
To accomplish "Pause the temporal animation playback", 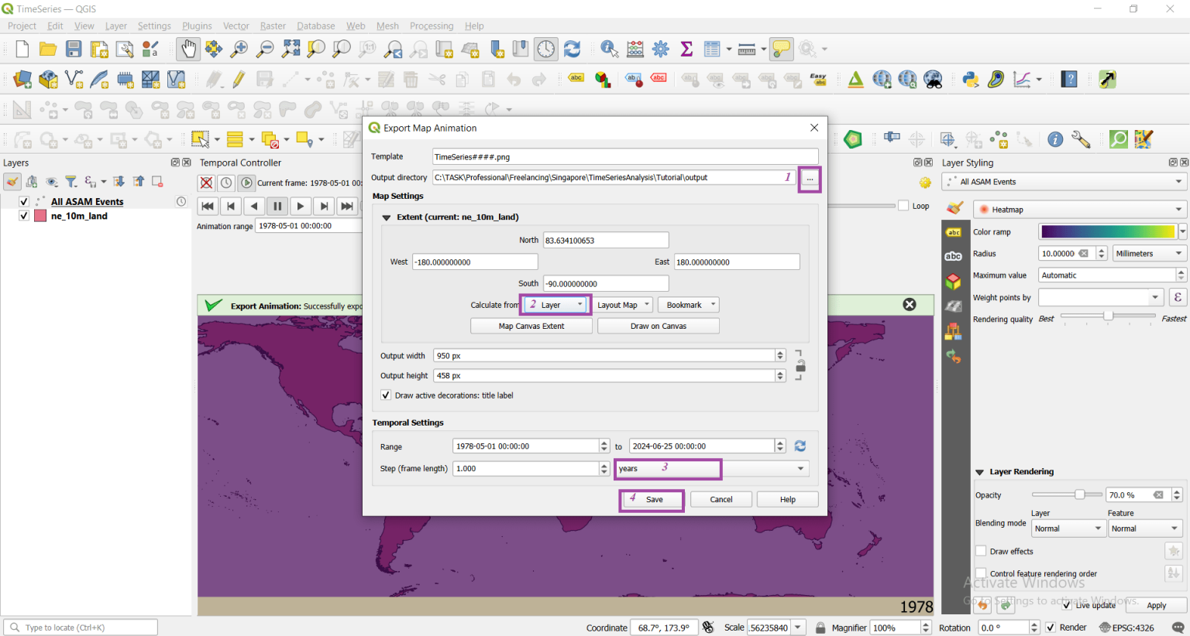I will 277,206.
